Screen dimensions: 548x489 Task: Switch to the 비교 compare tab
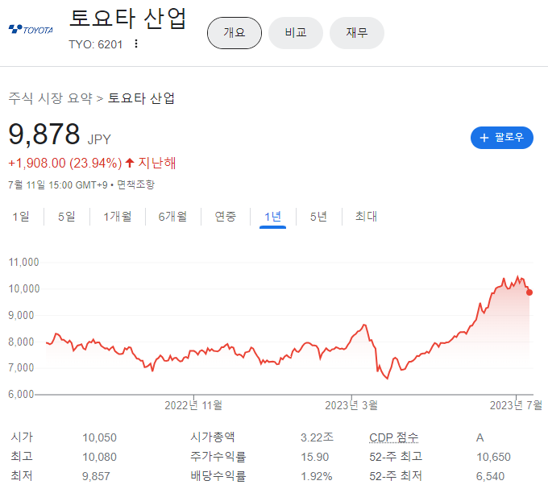click(296, 33)
